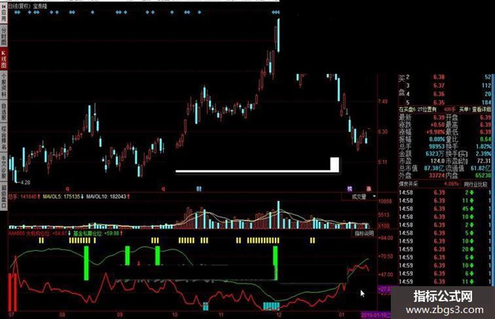Click the 5.11 price axis label
The height and width of the screenshot is (319, 495).
(382, 162)
